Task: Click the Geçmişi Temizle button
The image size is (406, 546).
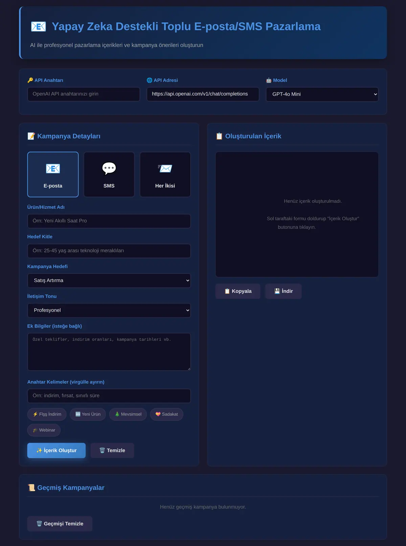Action: (x=60, y=524)
